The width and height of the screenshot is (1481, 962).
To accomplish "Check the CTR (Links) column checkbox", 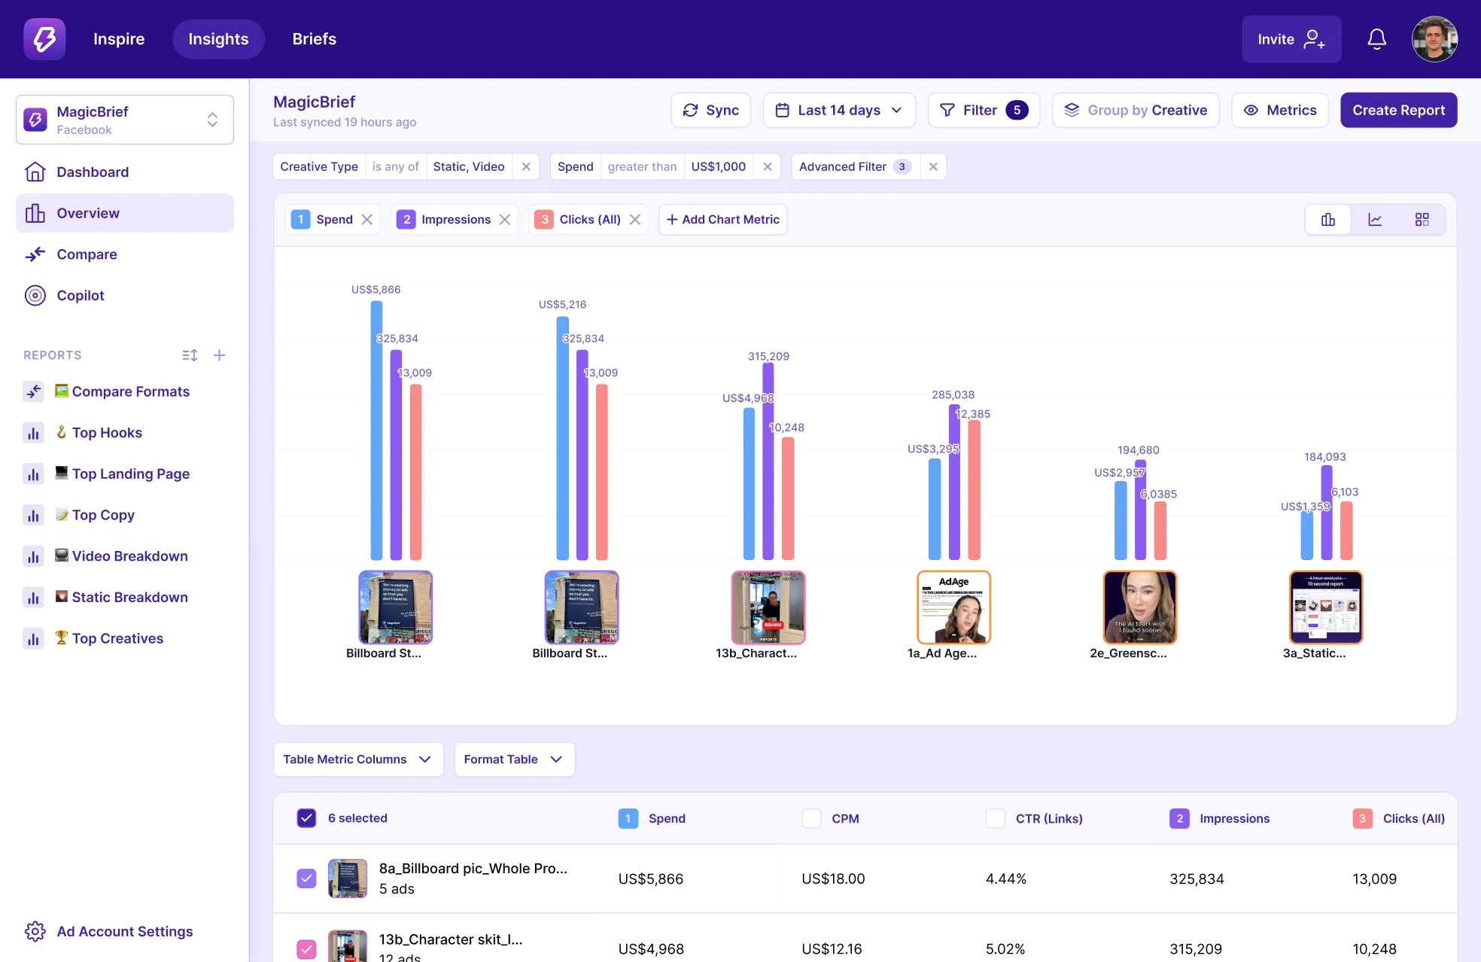I will (996, 818).
